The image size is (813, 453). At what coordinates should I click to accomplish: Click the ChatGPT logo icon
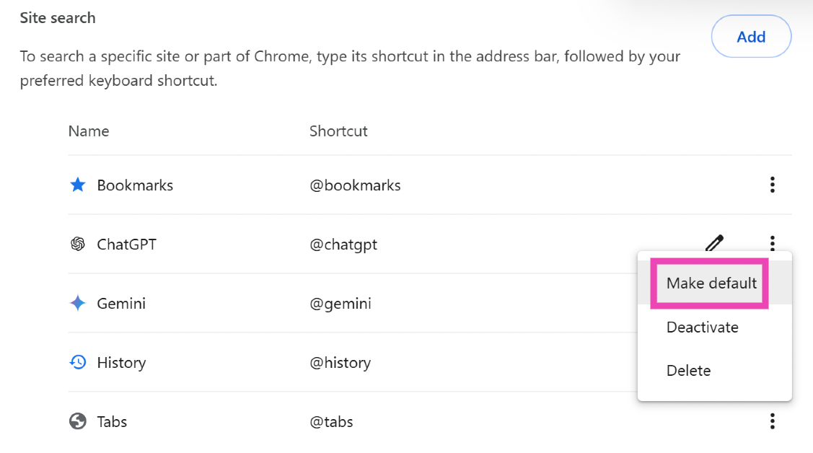click(x=78, y=245)
